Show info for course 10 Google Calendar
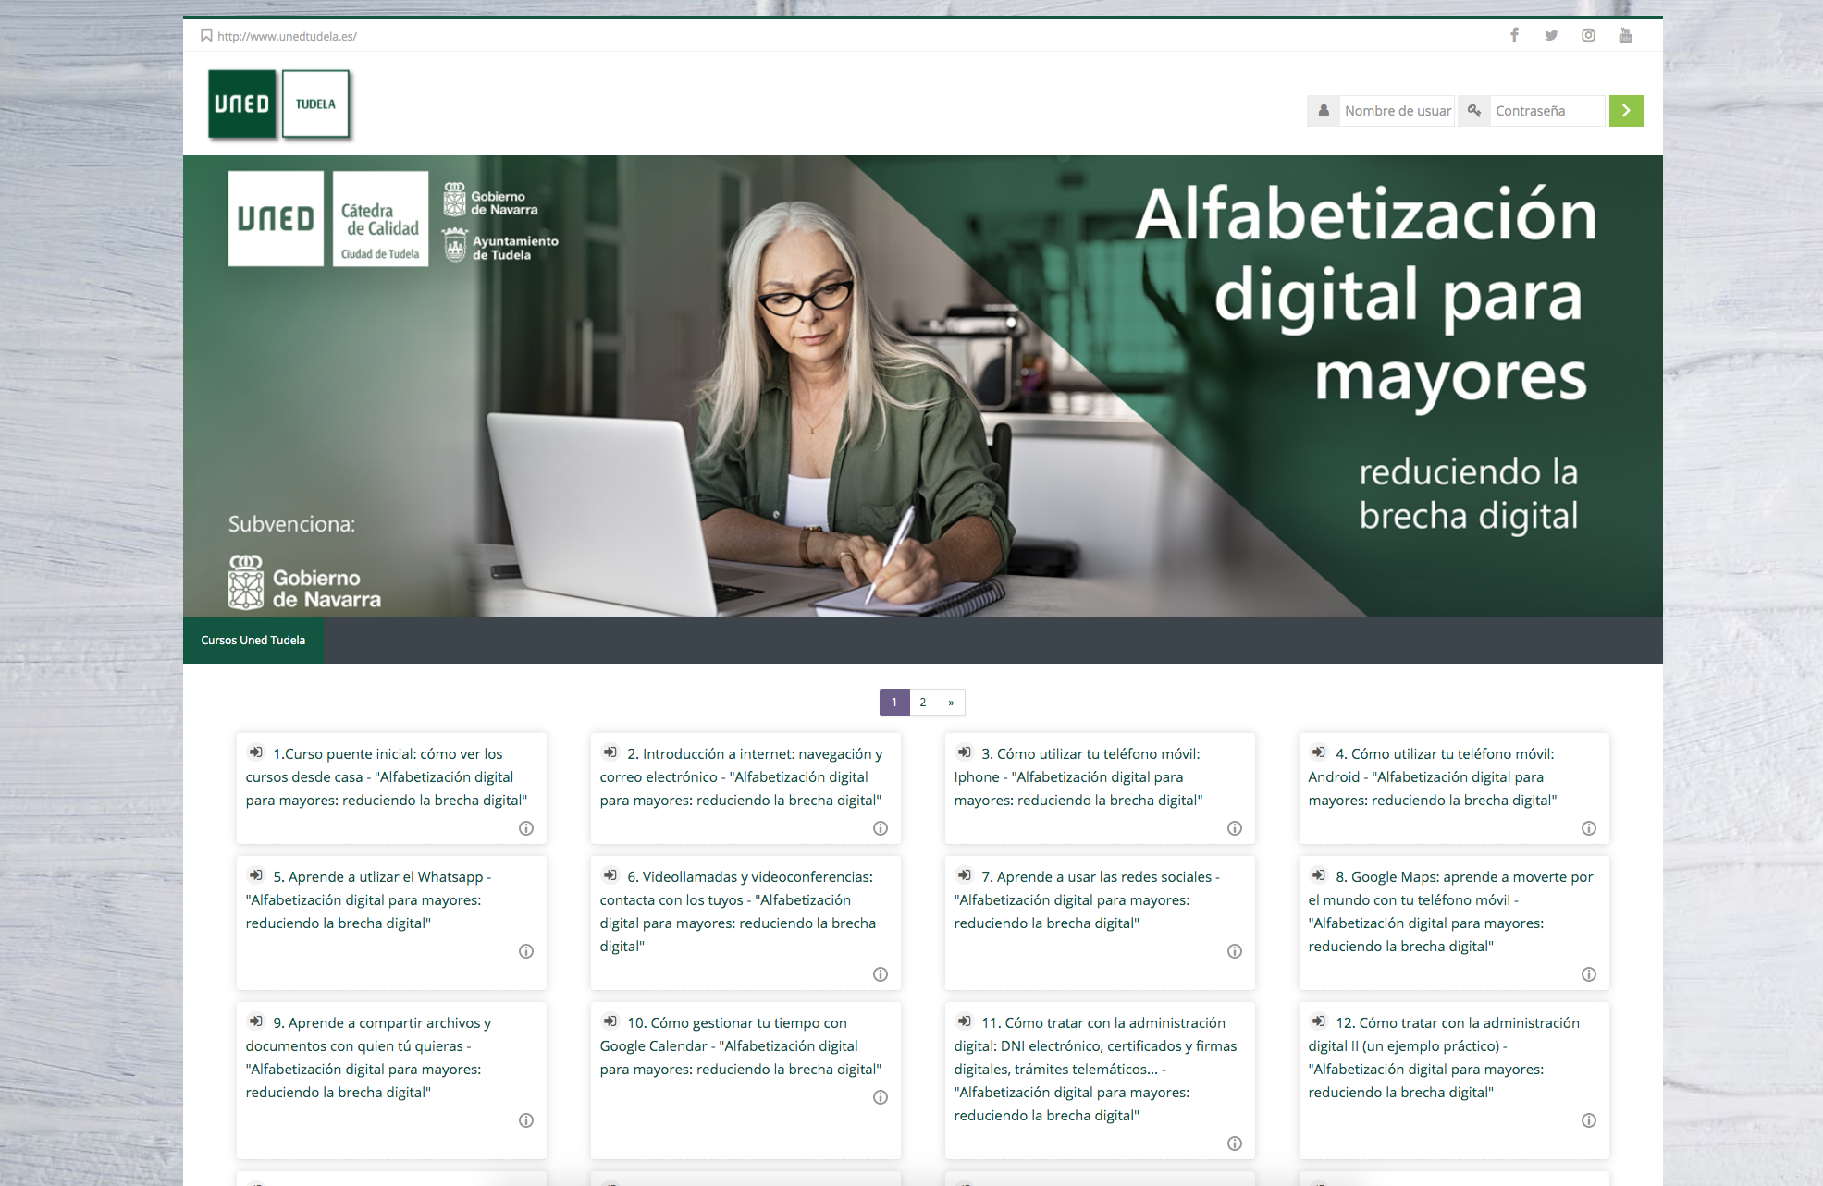This screenshot has height=1186, width=1823. click(x=881, y=1097)
